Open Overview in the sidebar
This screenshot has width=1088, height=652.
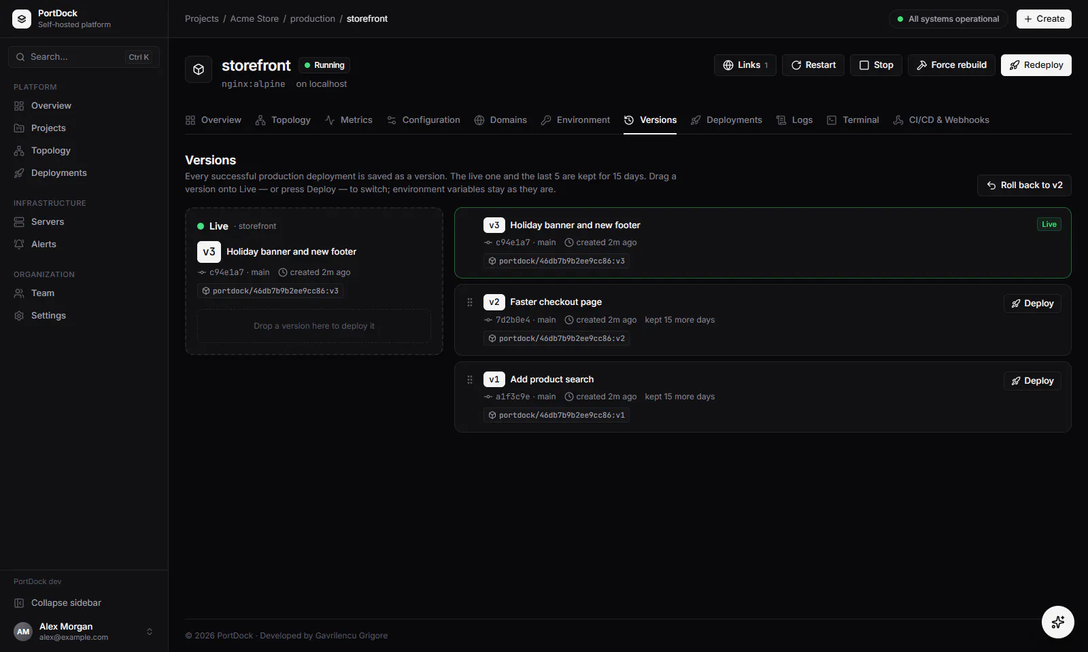tap(84, 106)
